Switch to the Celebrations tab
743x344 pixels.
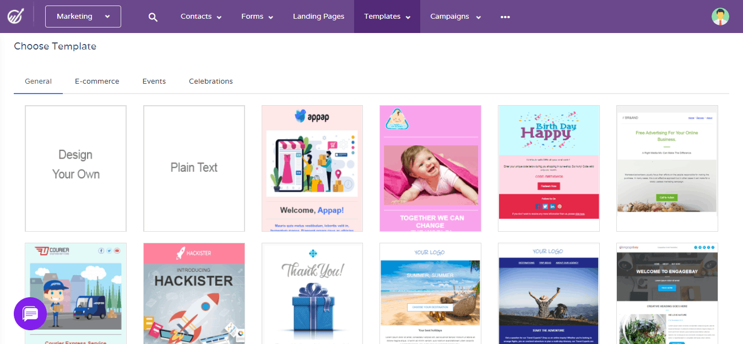click(x=211, y=81)
